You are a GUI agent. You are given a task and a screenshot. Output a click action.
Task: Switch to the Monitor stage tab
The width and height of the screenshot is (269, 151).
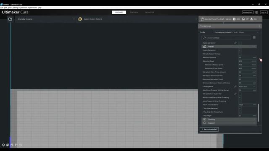[150, 12]
